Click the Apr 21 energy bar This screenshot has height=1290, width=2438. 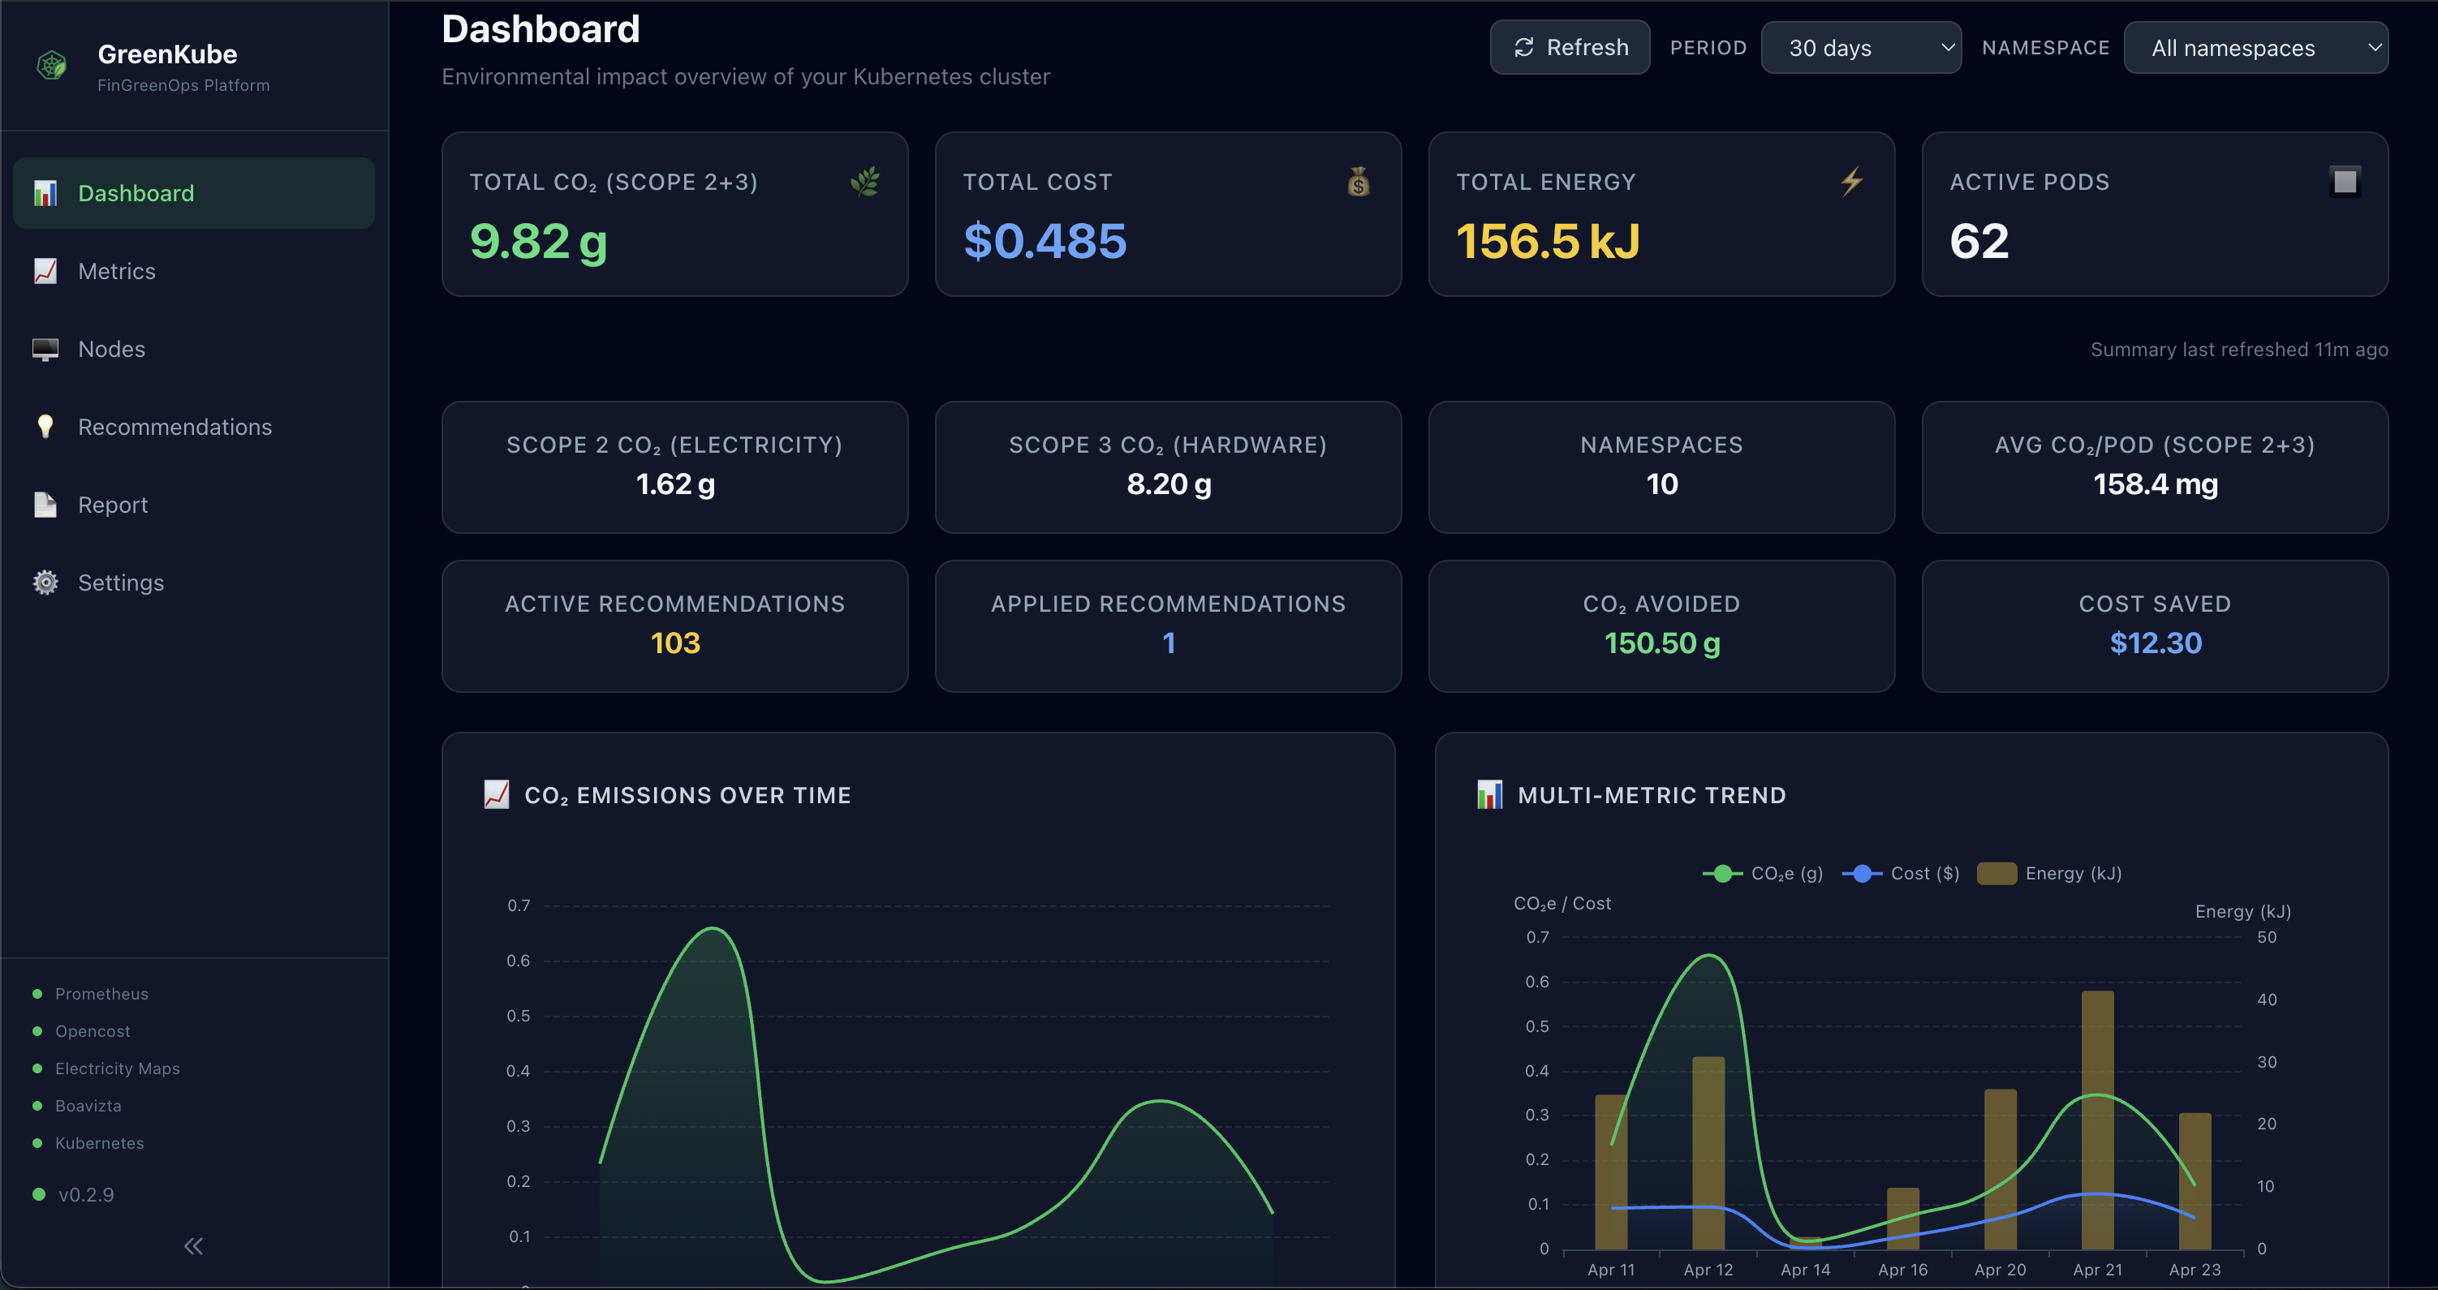point(2097,1120)
